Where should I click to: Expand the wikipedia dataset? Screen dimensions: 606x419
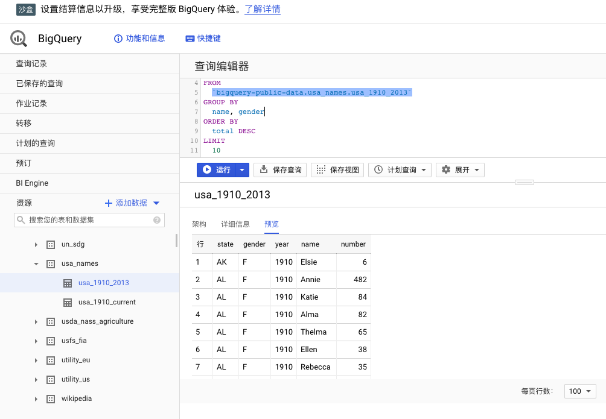pyautogui.click(x=36, y=399)
